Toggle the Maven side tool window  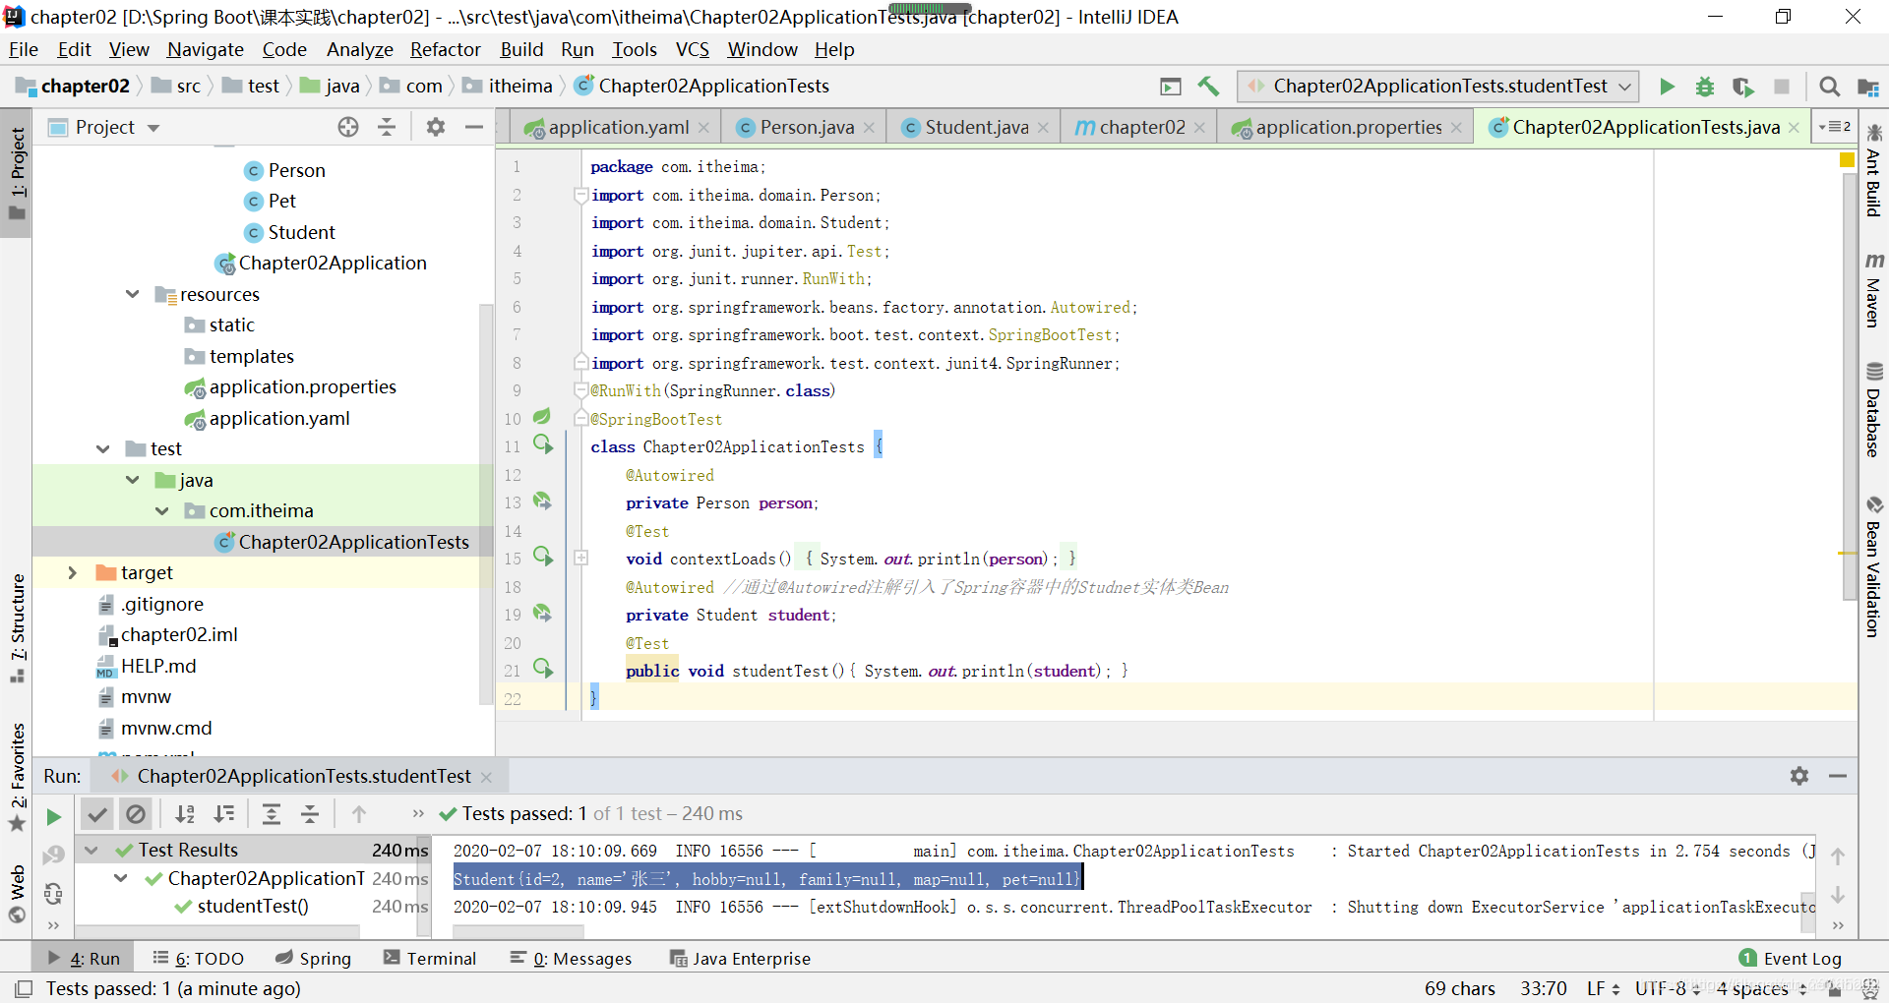[x=1874, y=290]
